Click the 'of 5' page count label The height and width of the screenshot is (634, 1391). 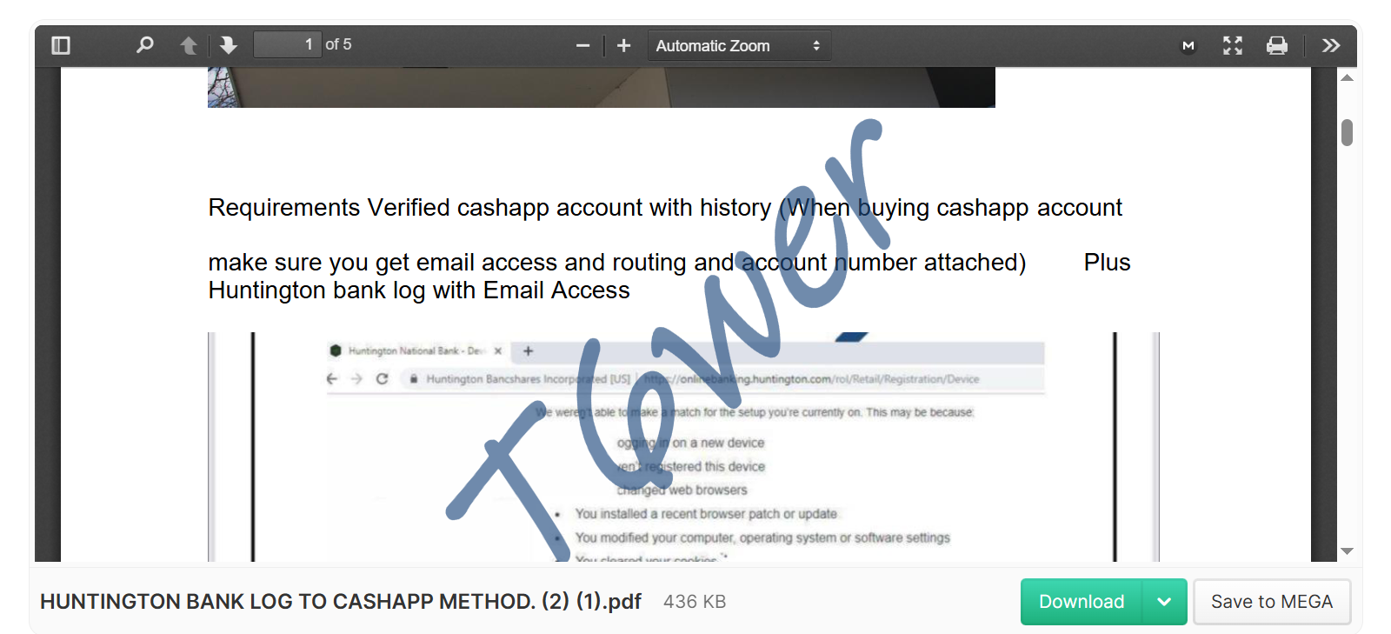339,44
